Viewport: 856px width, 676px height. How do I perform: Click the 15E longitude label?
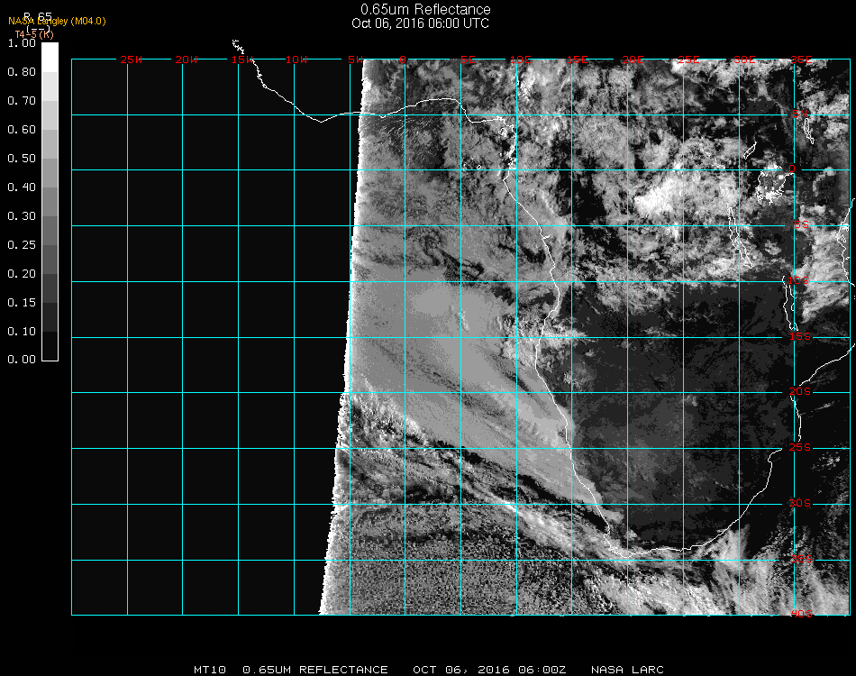578,59
